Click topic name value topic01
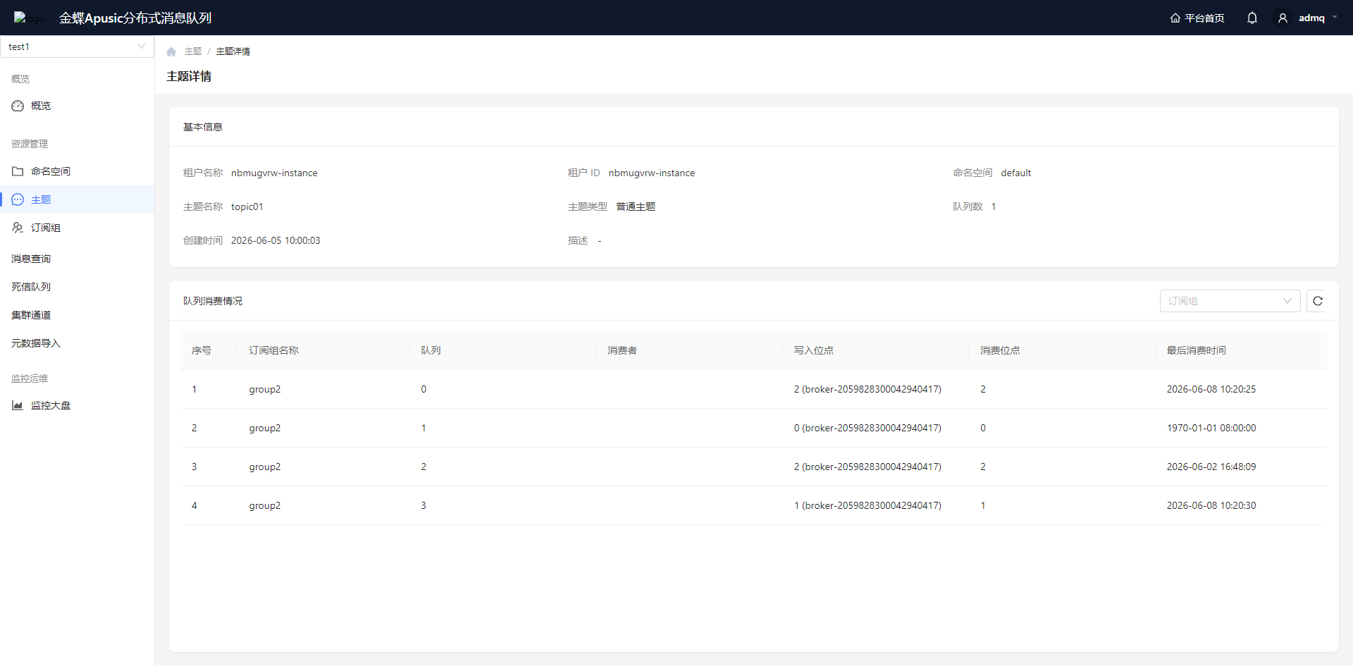 click(247, 206)
